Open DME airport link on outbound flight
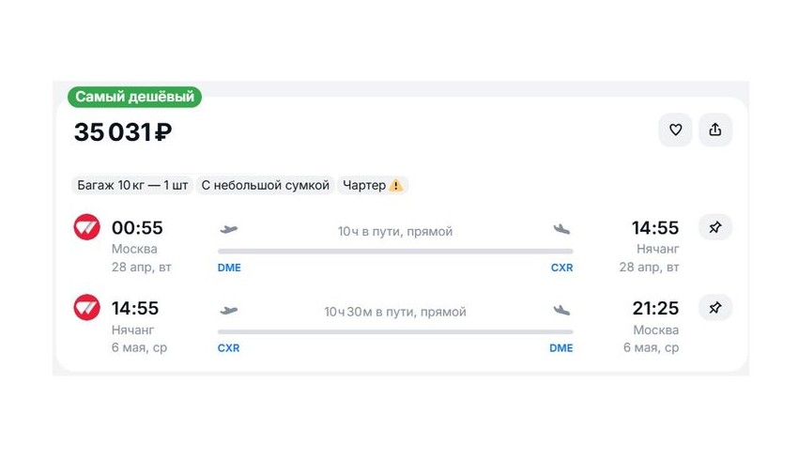Viewport: 798px width, 460px height. 229,268
